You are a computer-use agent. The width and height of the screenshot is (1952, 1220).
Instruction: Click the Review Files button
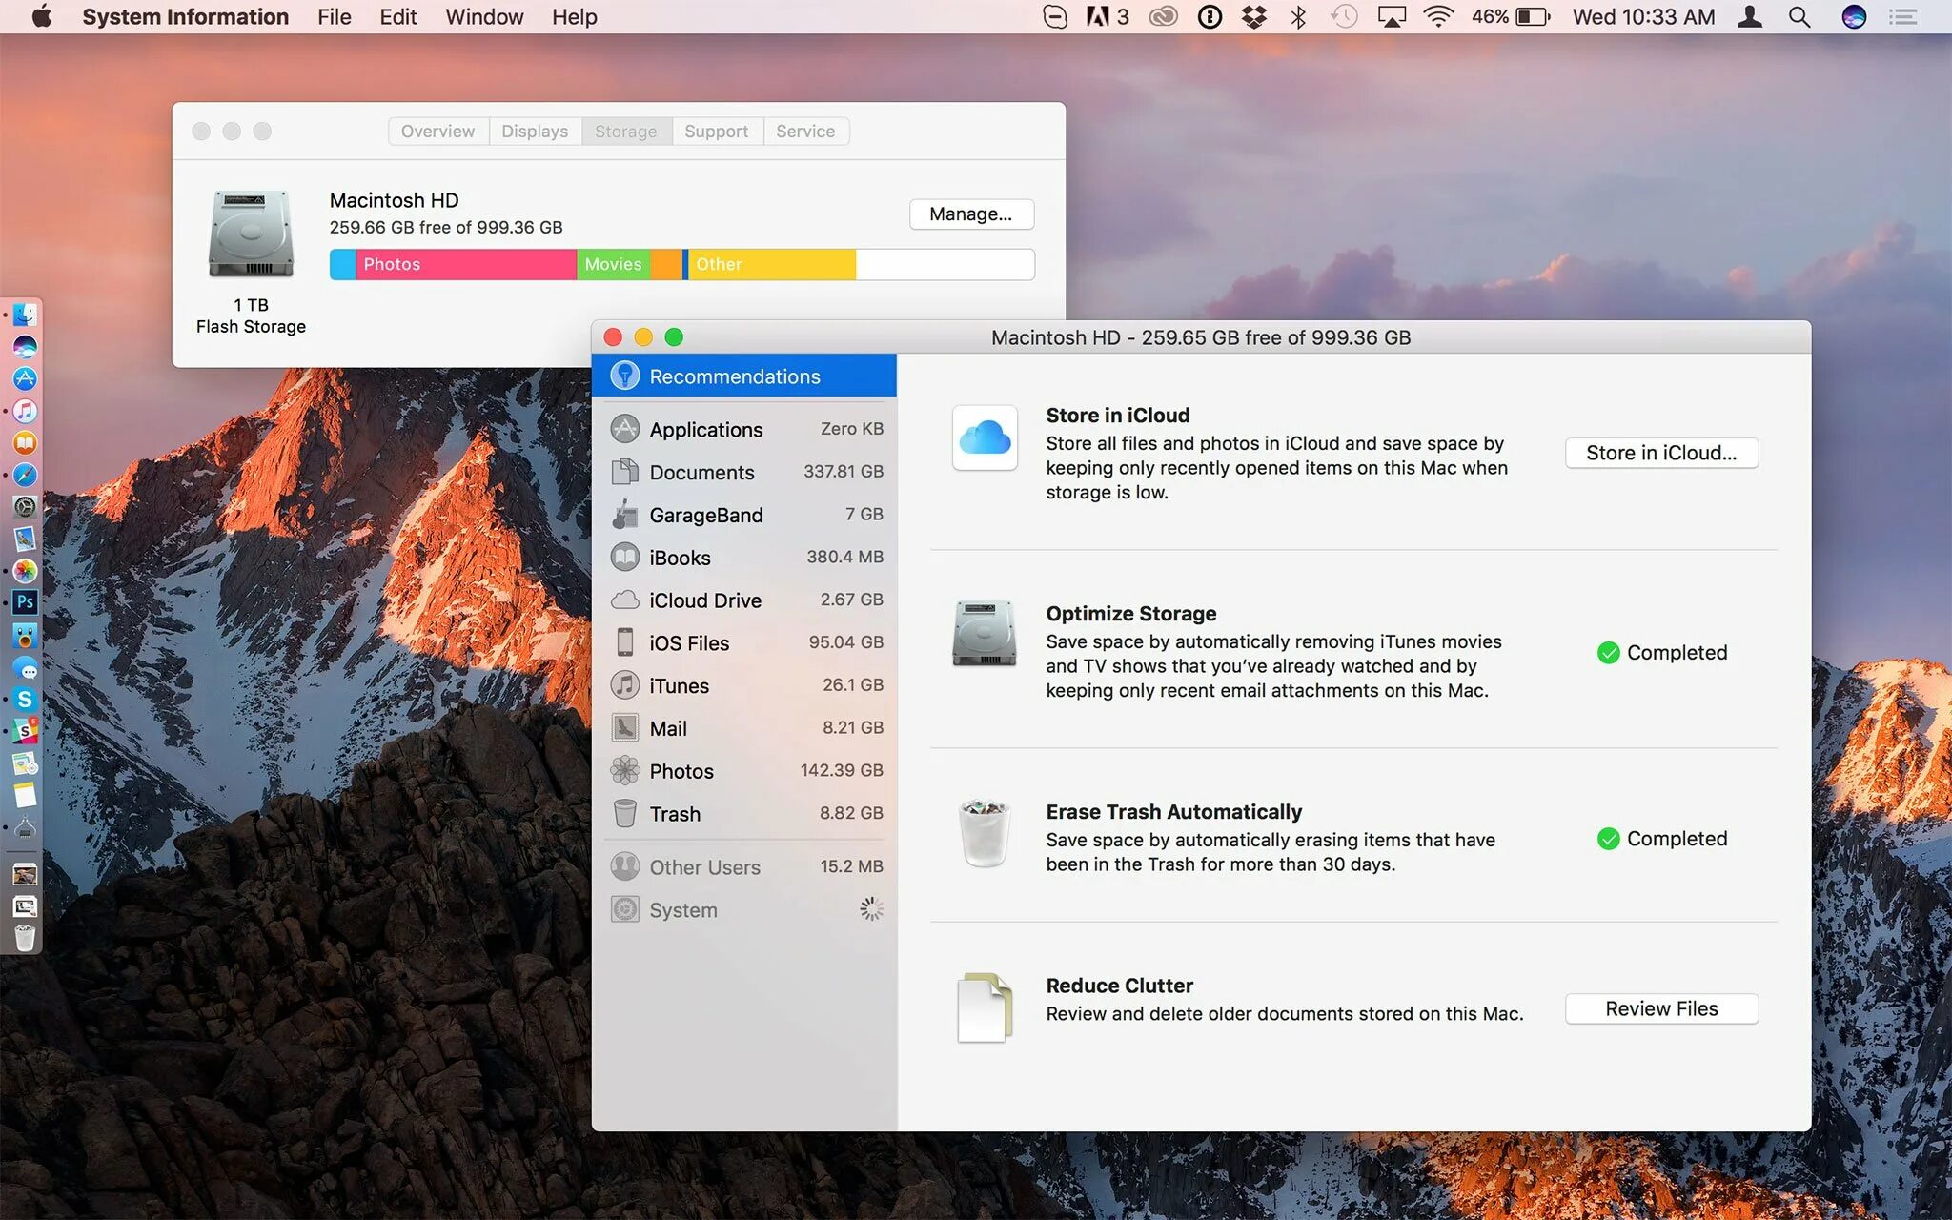pyautogui.click(x=1660, y=1008)
